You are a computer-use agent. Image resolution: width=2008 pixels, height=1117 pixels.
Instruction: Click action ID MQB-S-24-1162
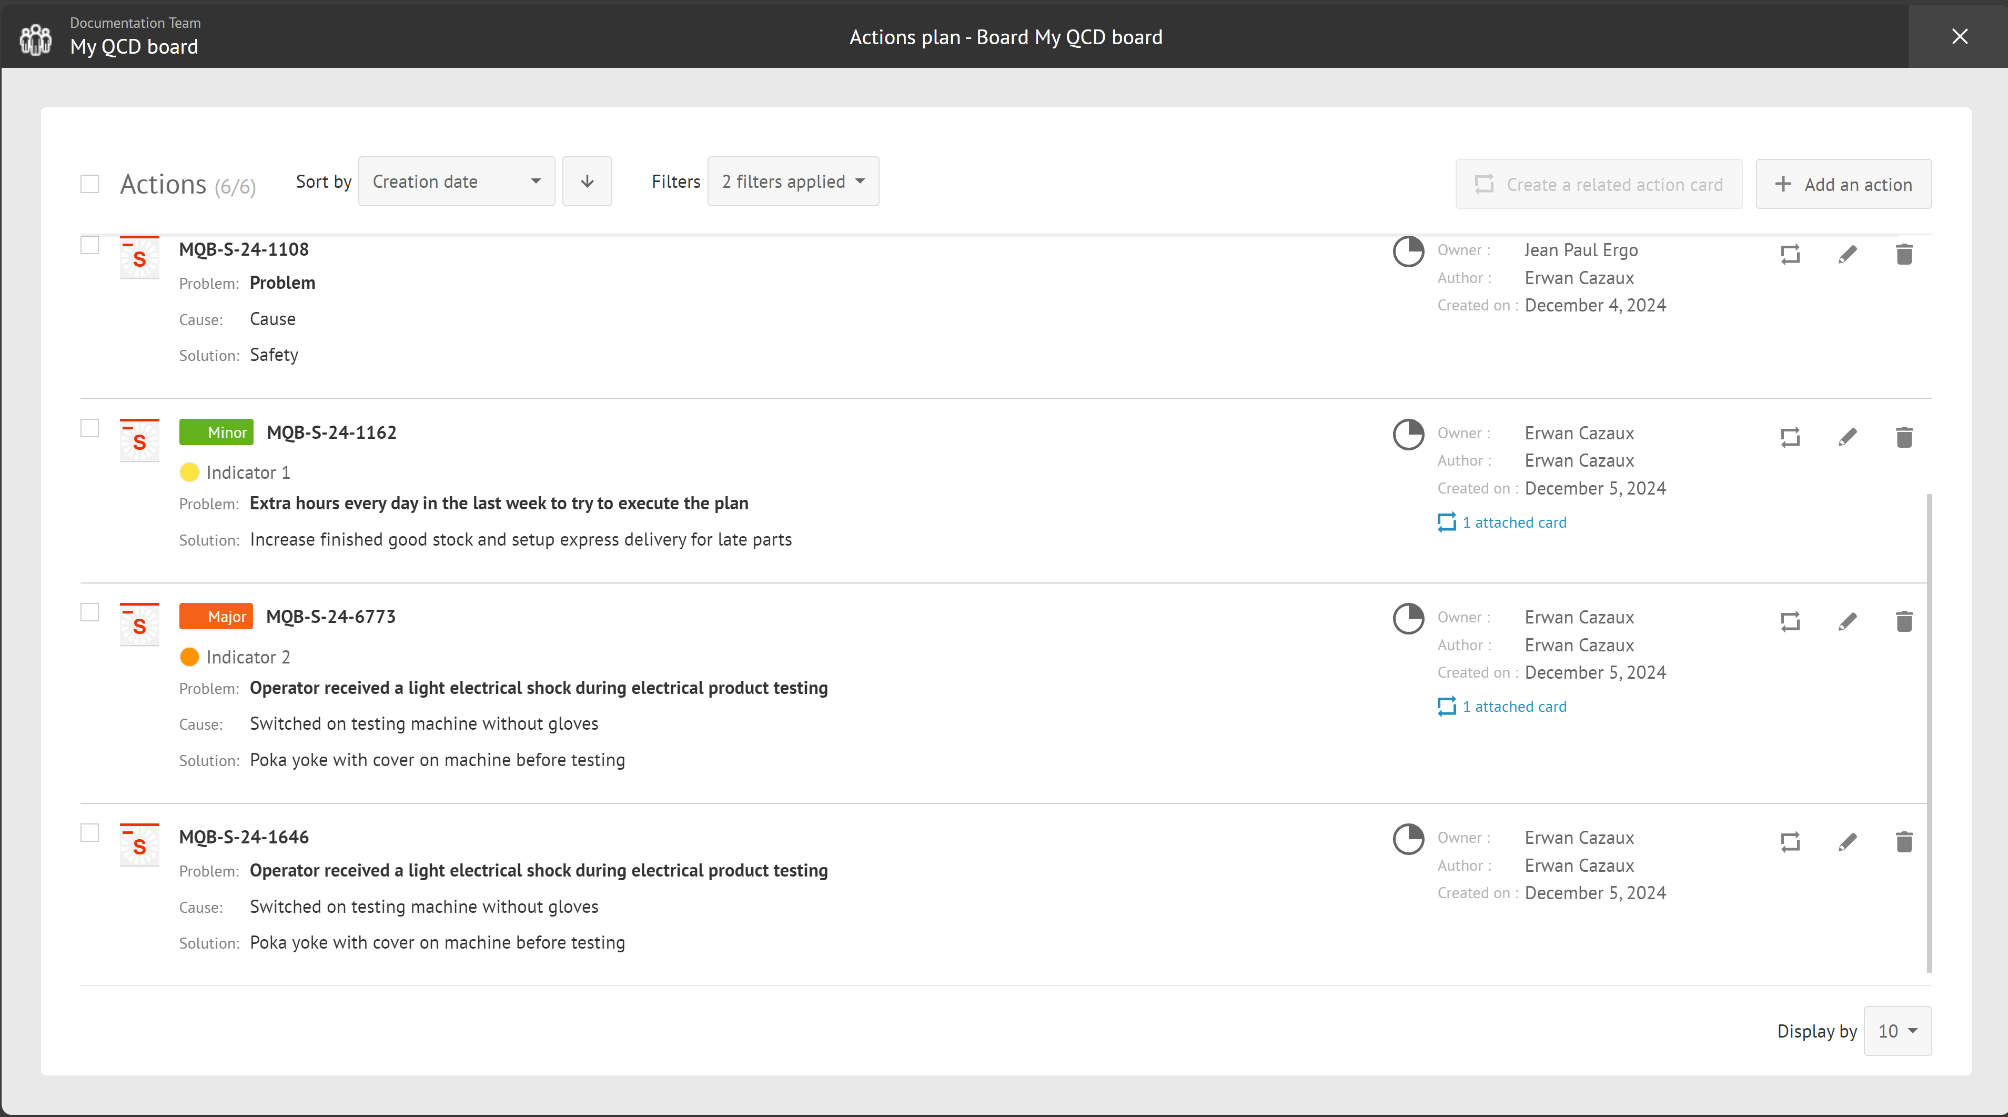[331, 432]
